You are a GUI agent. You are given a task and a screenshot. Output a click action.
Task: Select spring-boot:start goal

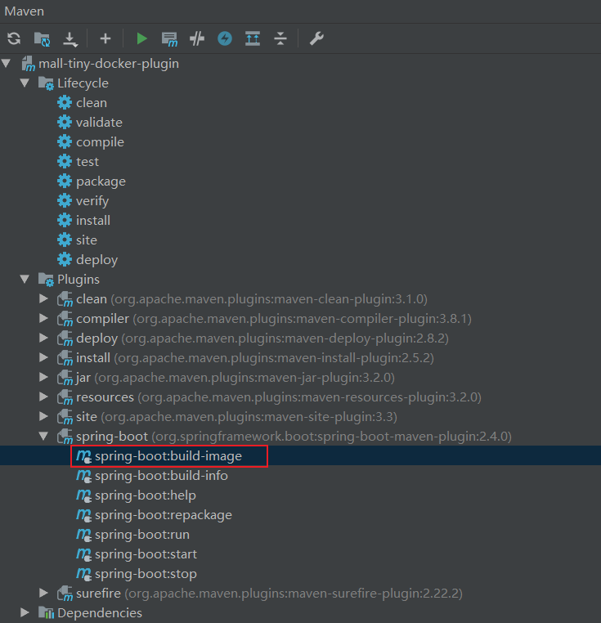pos(146,554)
